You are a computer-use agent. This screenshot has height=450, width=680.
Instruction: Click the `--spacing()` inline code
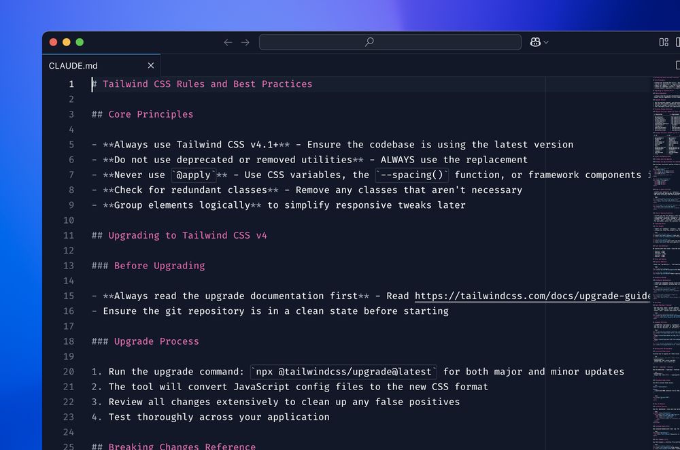(412, 175)
